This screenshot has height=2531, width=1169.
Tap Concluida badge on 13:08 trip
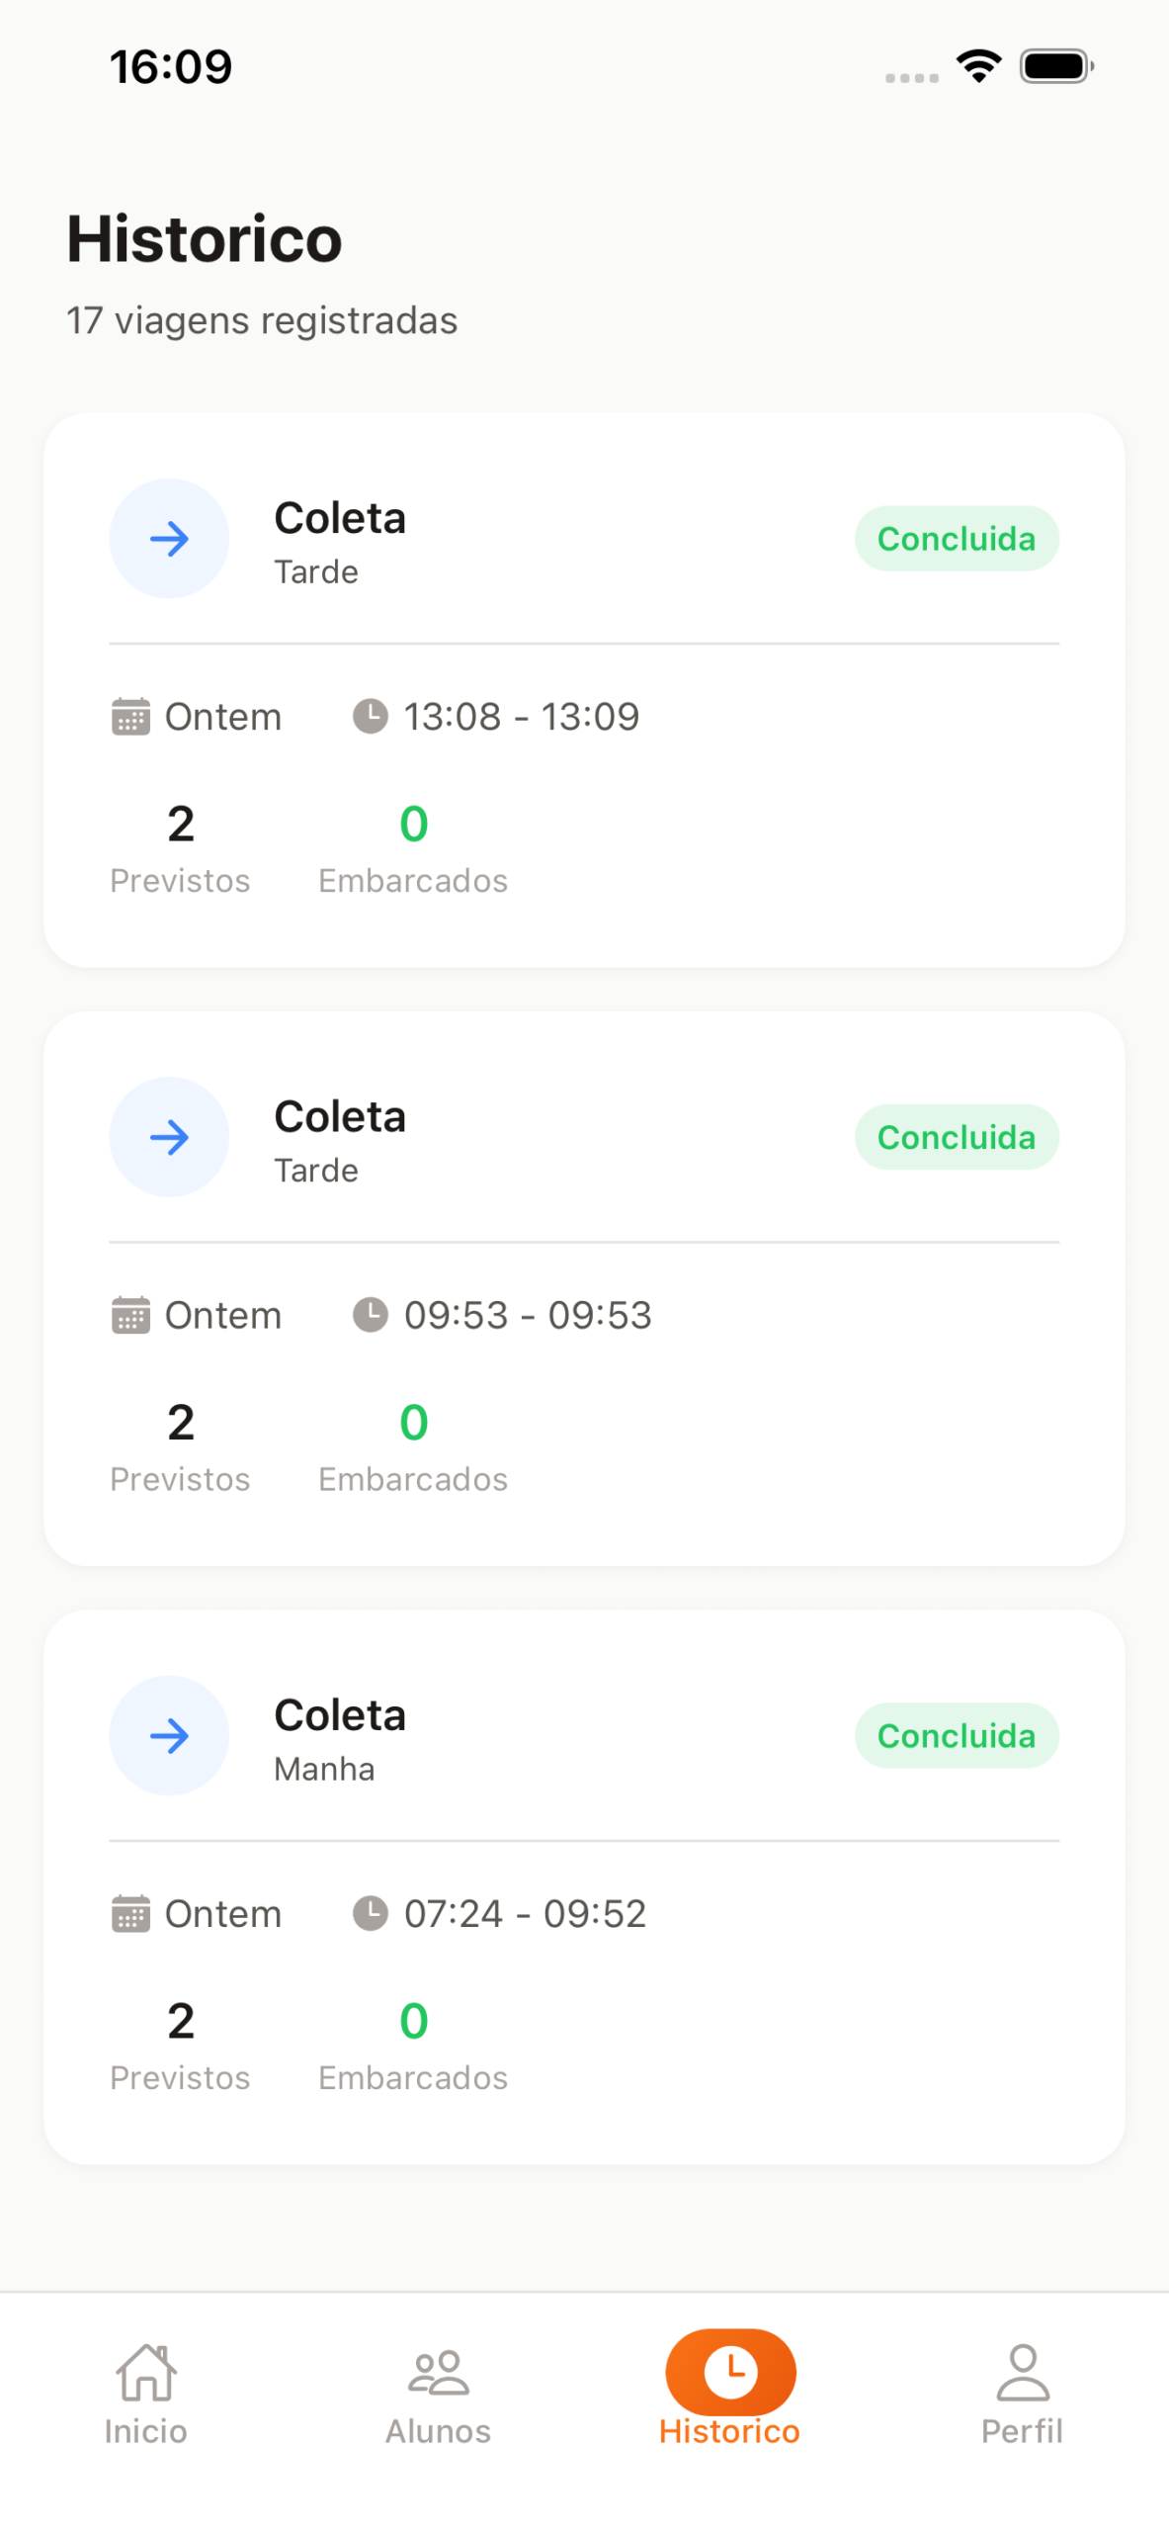(x=956, y=539)
